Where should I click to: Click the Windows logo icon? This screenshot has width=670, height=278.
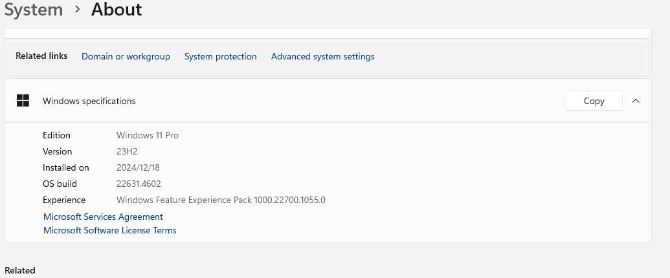tap(23, 101)
